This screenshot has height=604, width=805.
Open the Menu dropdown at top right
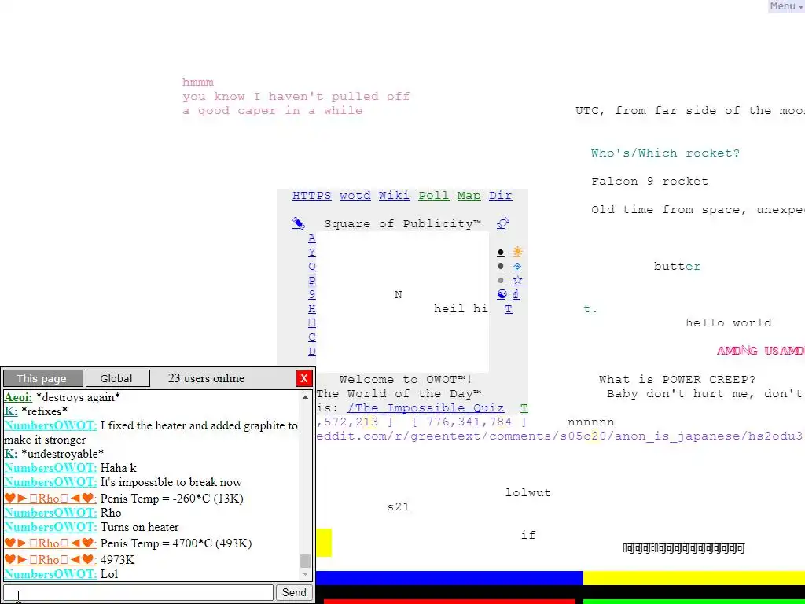[x=786, y=6]
